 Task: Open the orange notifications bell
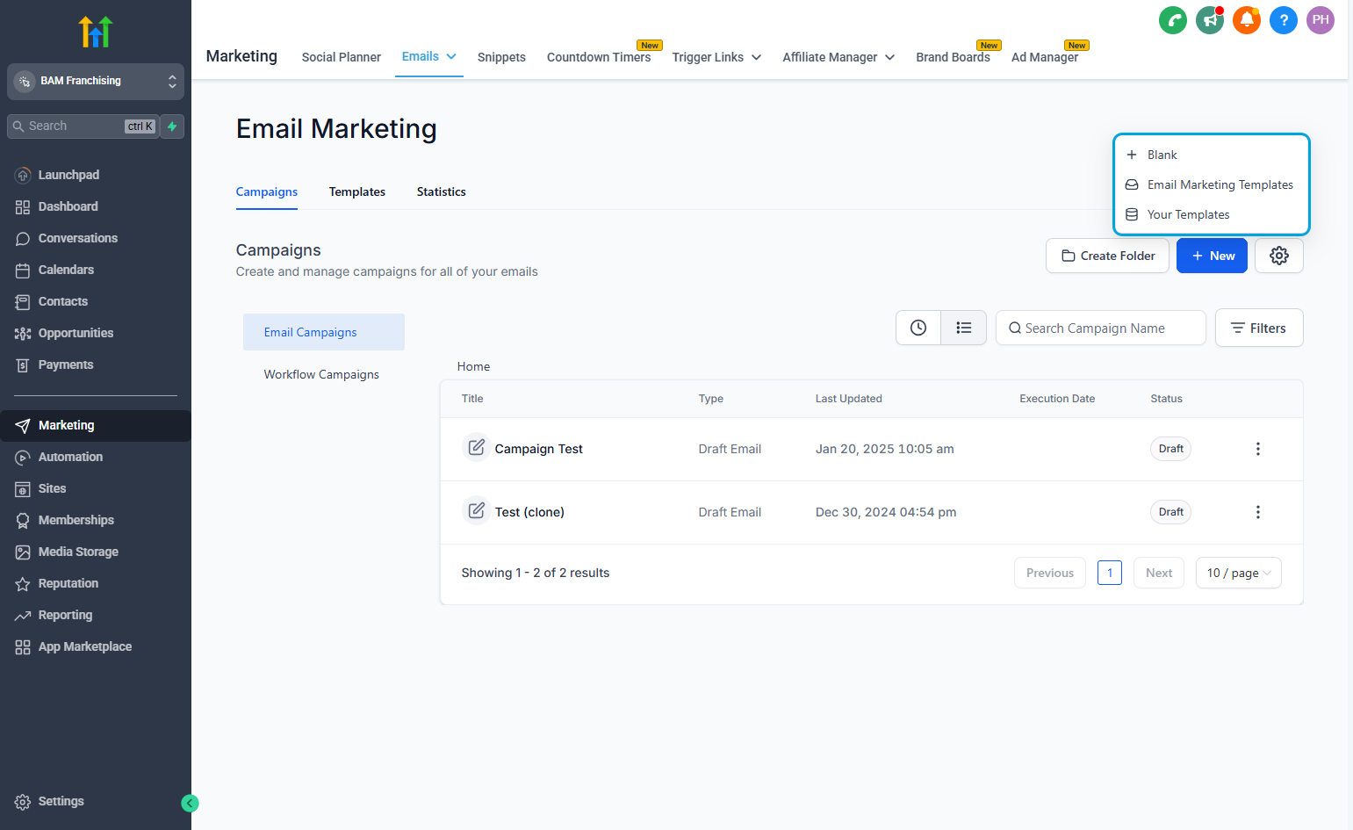click(x=1247, y=20)
